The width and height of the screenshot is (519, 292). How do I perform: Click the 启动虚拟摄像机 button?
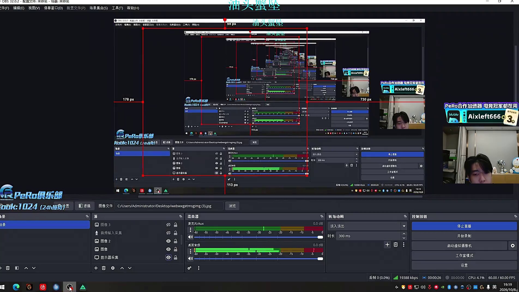459,246
